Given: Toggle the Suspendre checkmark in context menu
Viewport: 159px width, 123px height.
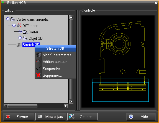Looking at the screenshot, I should tap(38, 68).
